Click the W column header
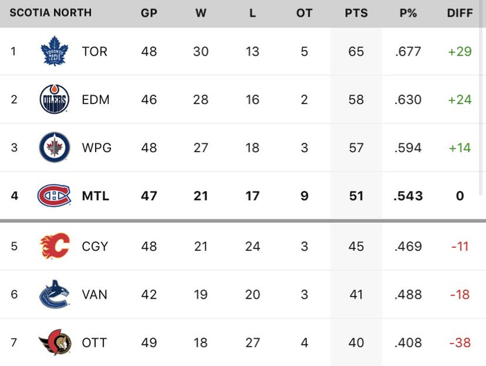Viewport: 486px width, 366px height. coord(201,13)
